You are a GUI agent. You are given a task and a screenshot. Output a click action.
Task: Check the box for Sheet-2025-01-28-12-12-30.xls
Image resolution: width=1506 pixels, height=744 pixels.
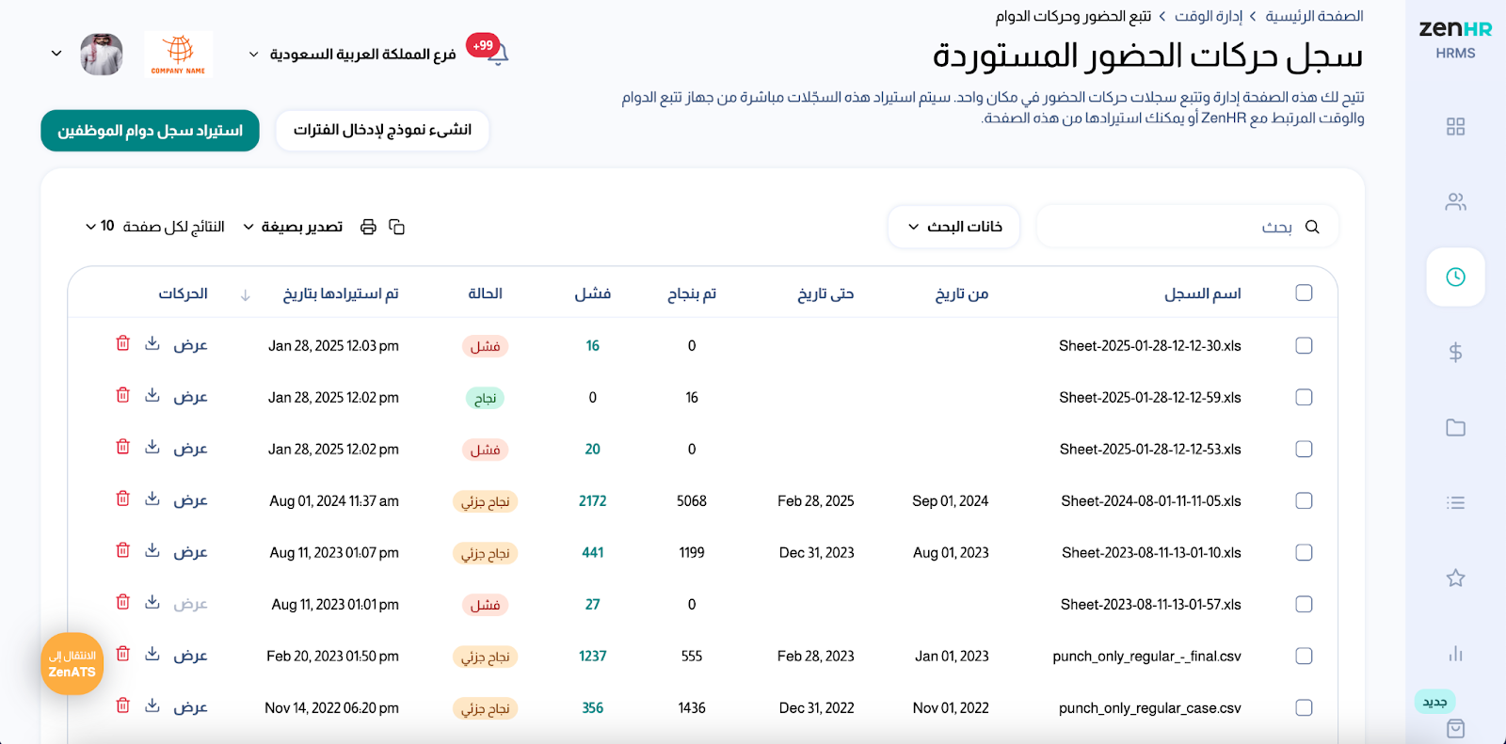1304,345
